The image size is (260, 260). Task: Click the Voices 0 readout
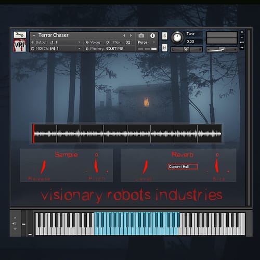(x=97, y=42)
